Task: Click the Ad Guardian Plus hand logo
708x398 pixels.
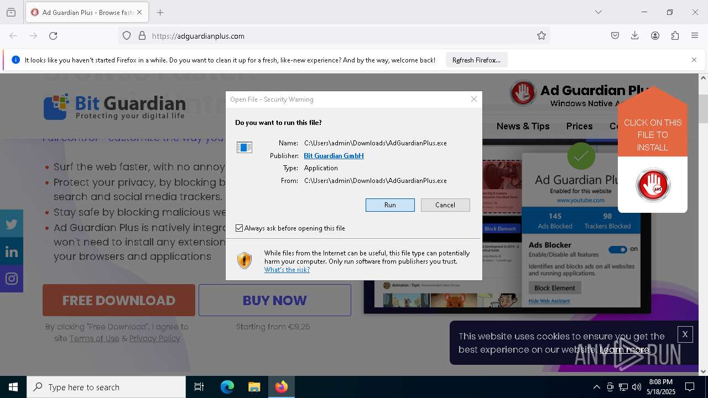Action: pyautogui.click(x=523, y=93)
